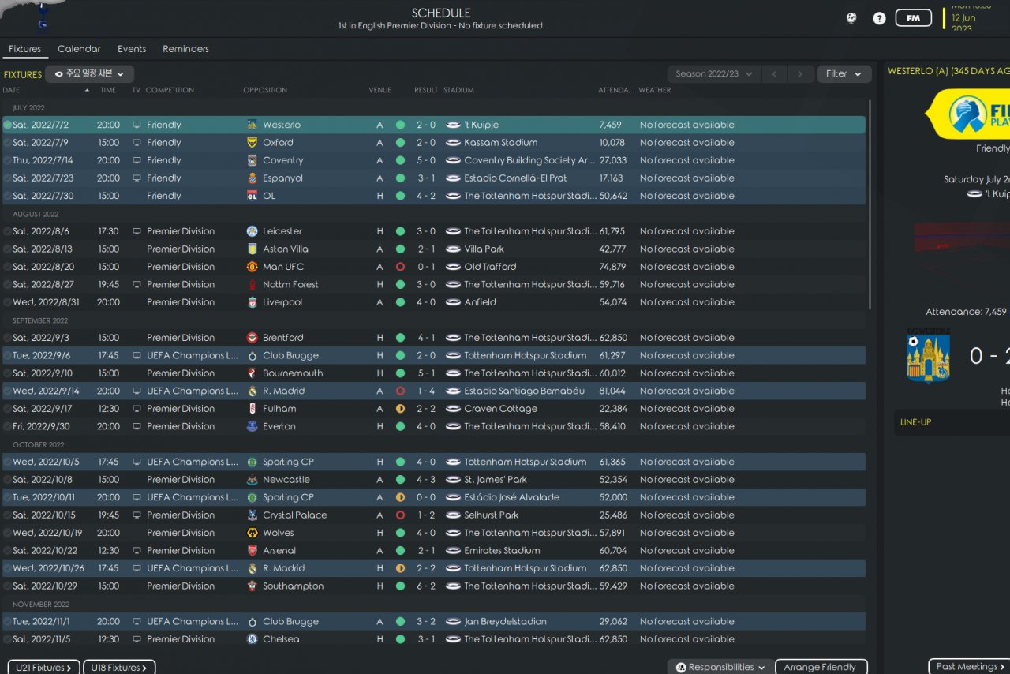Switch to the Calendar tab
The height and width of the screenshot is (674, 1010).
[x=79, y=49]
